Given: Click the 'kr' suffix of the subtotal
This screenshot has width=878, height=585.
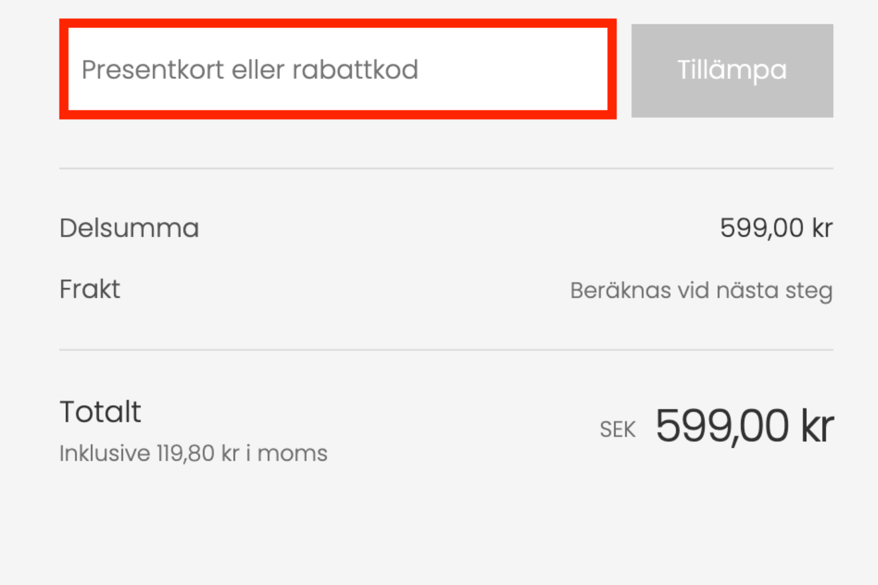Looking at the screenshot, I should (822, 228).
